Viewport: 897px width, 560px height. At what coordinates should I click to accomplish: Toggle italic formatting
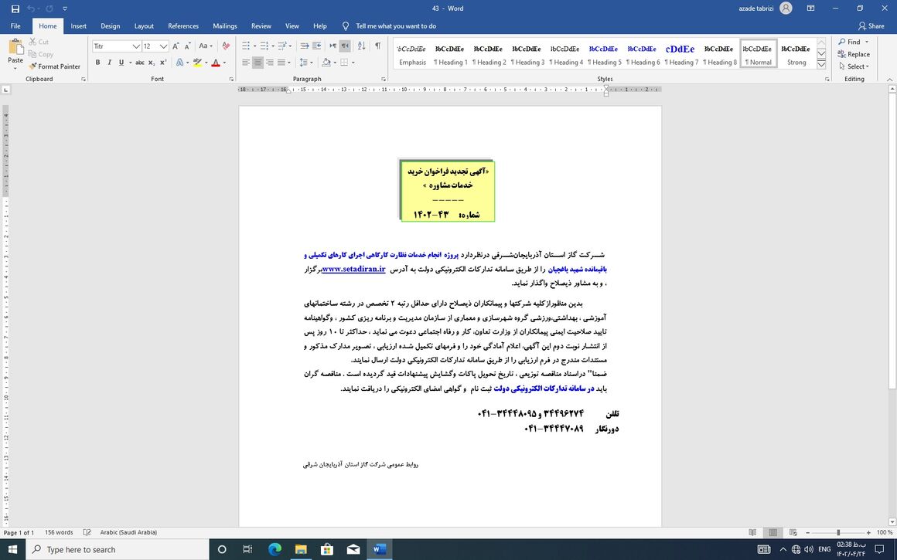point(109,63)
